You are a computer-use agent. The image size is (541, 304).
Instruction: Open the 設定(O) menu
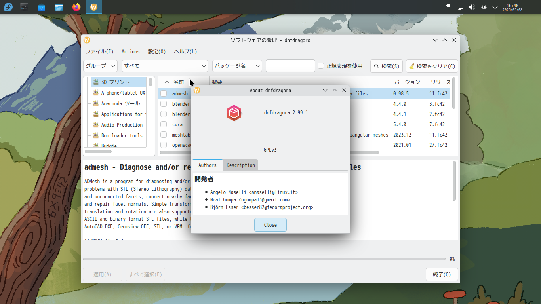coord(157,51)
